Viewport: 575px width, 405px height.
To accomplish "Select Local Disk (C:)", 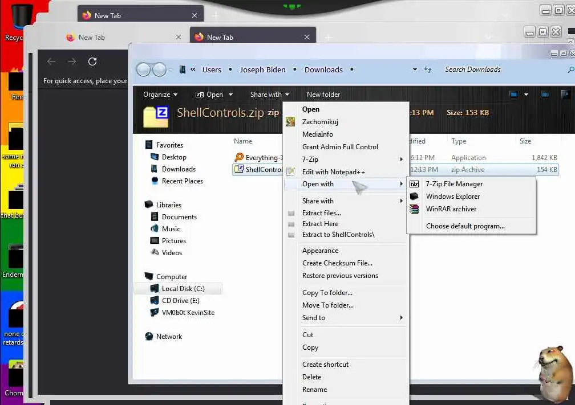I will [x=183, y=289].
